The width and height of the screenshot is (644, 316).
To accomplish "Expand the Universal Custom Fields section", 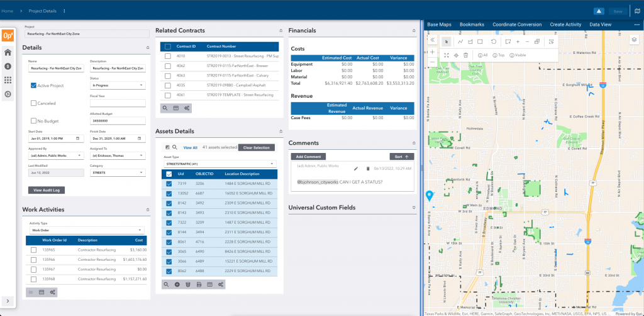I will tap(413, 208).
